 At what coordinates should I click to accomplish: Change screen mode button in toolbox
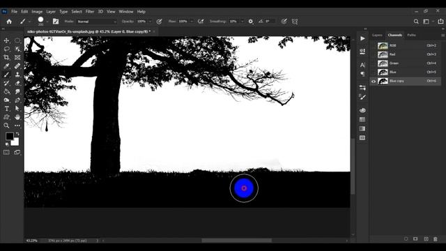(x=17, y=153)
